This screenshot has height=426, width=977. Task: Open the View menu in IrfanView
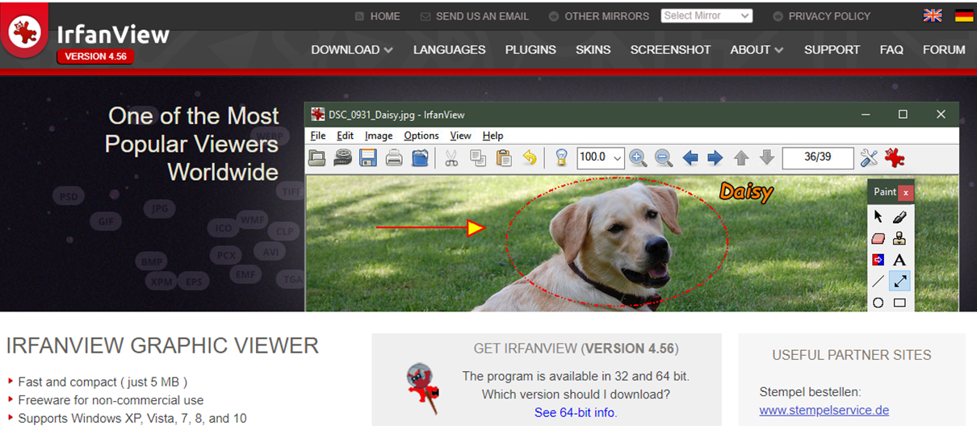460,136
